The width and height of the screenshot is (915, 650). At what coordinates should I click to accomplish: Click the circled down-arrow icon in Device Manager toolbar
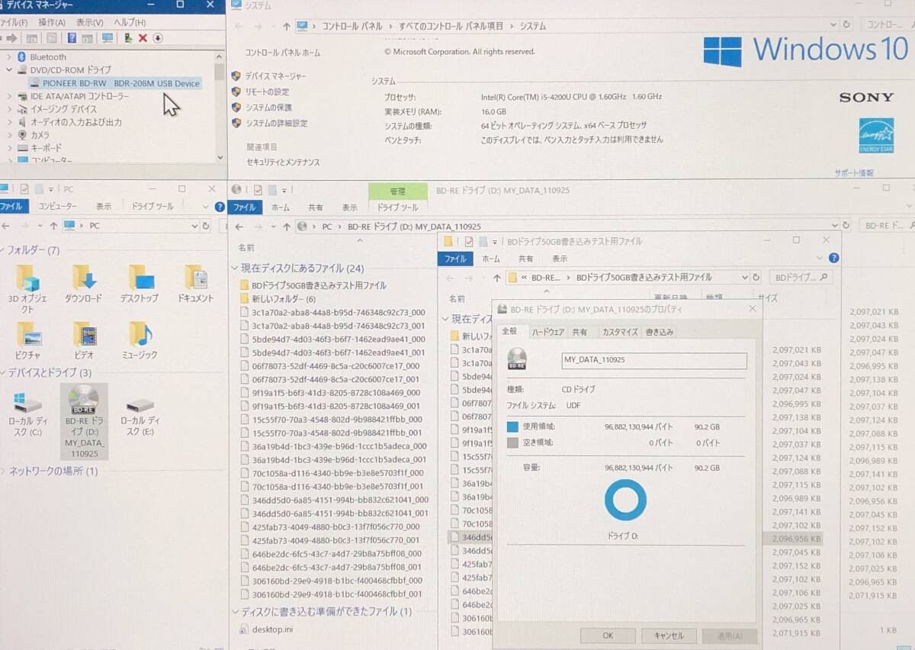click(158, 38)
